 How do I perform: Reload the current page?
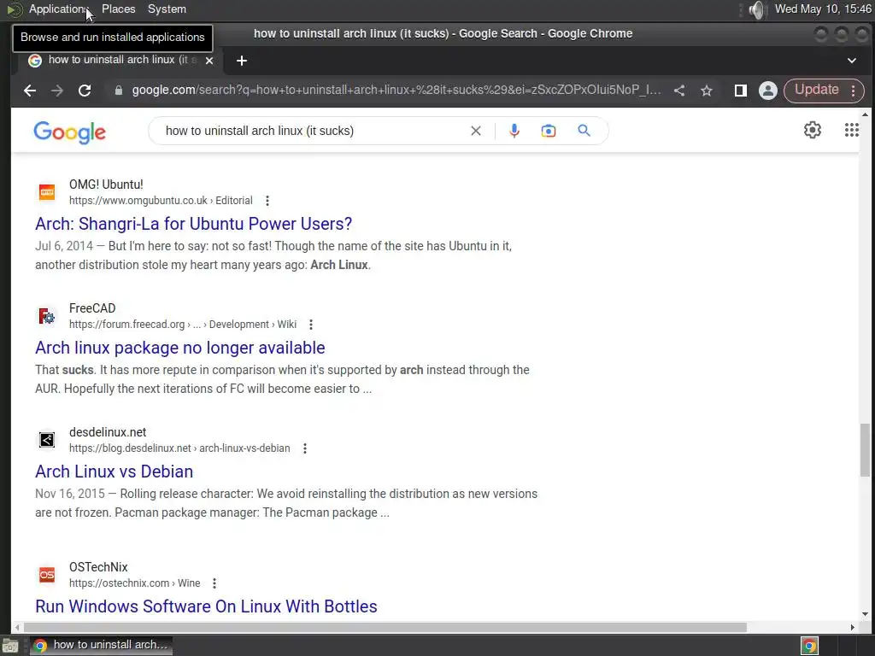tap(85, 91)
